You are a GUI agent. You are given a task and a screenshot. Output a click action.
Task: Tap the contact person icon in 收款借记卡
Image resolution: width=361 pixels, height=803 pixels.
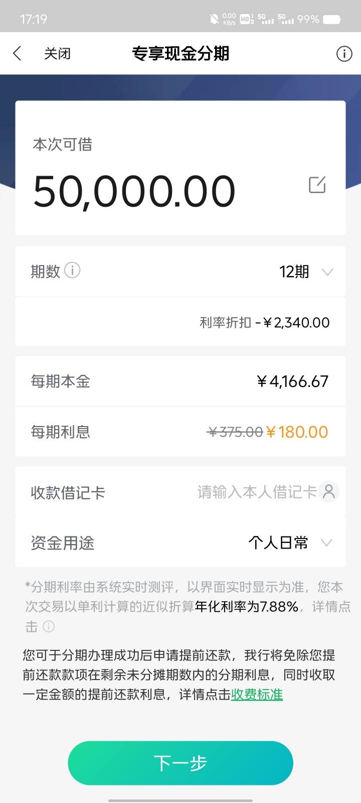click(x=329, y=491)
